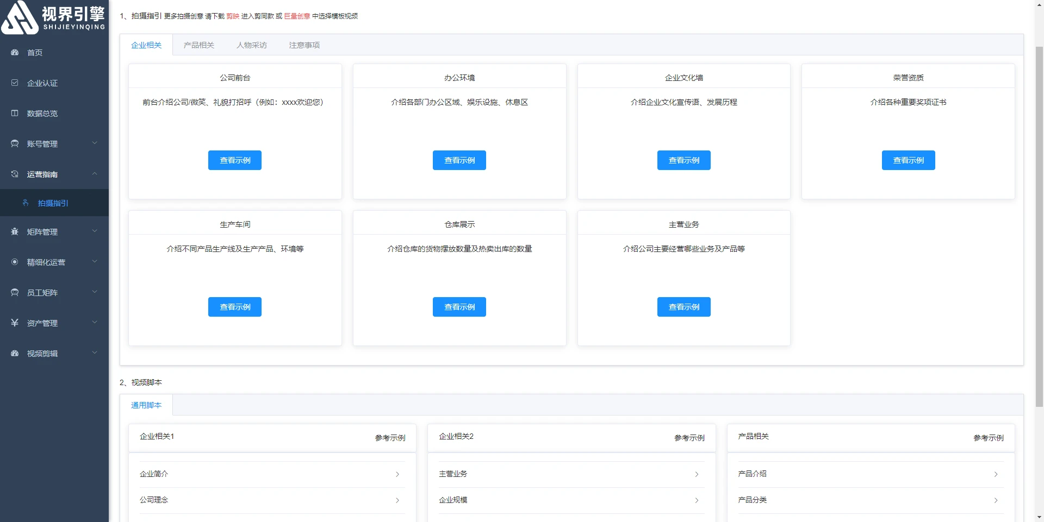Click the 企业规模 script row
This screenshot has width=1044, height=522.
click(x=571, y=500)
